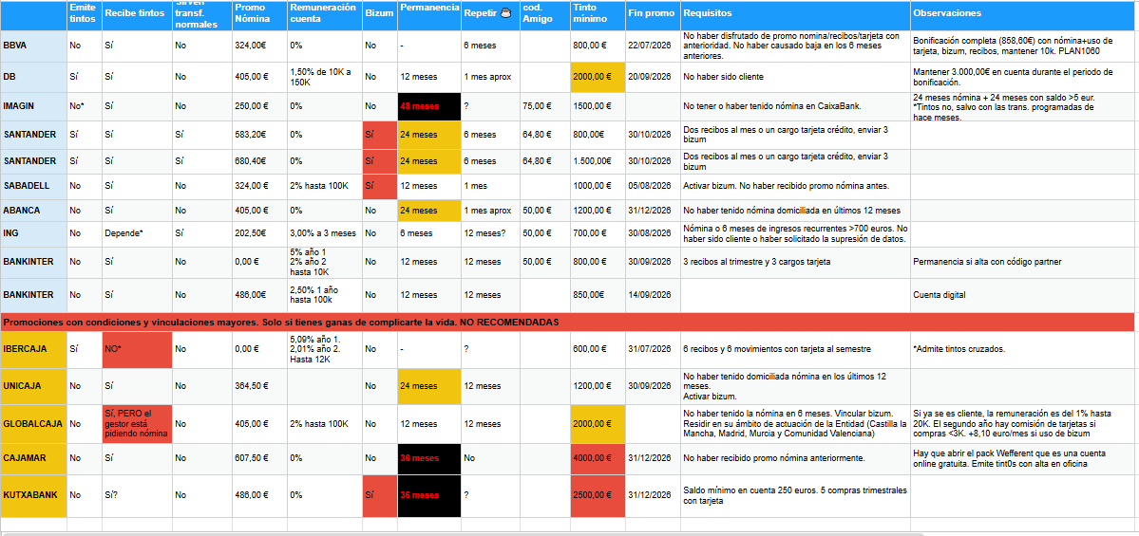
Task: Select '3 recibos al trimestre y 3 cargos tarjeta'
Action: point(795,262)
